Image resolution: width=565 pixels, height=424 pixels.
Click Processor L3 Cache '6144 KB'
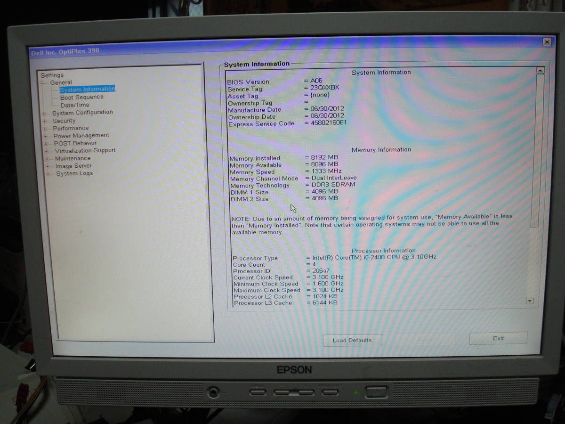coord(325,302)
